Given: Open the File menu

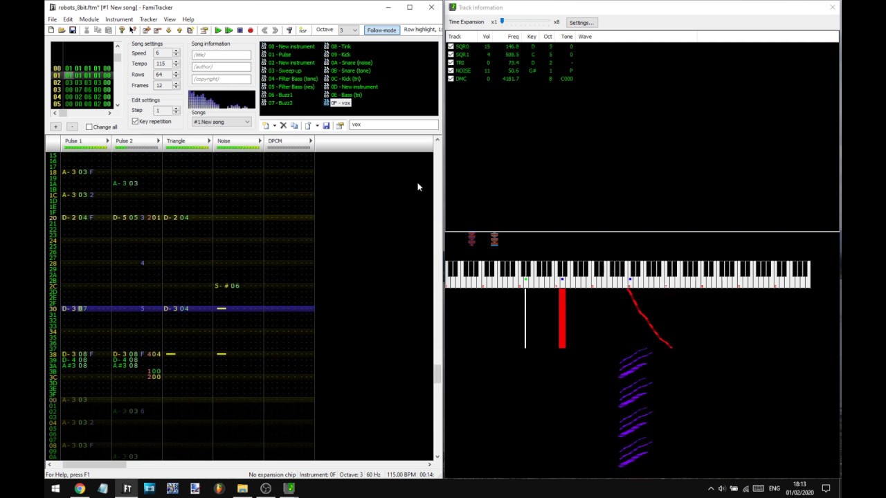Looking at the screenshot, I should (52, 19).
